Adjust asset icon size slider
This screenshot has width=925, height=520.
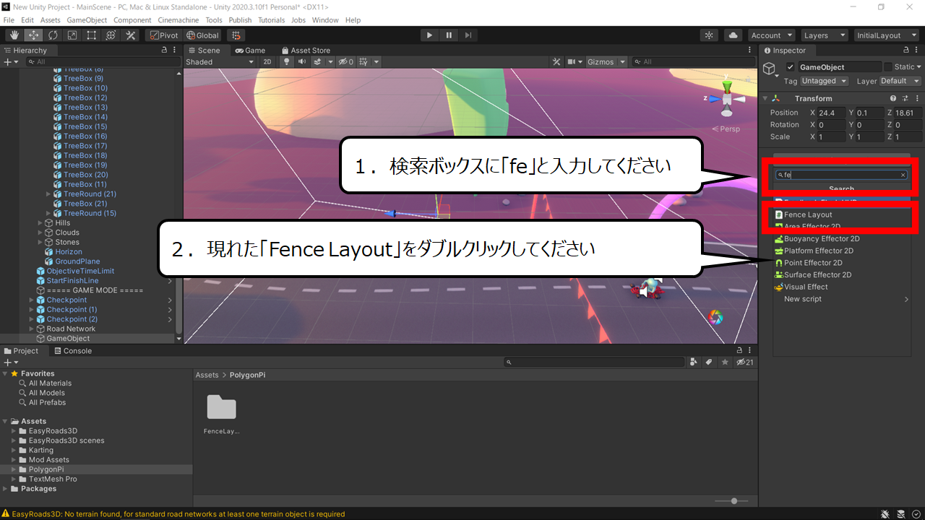[x=733, y=501]
